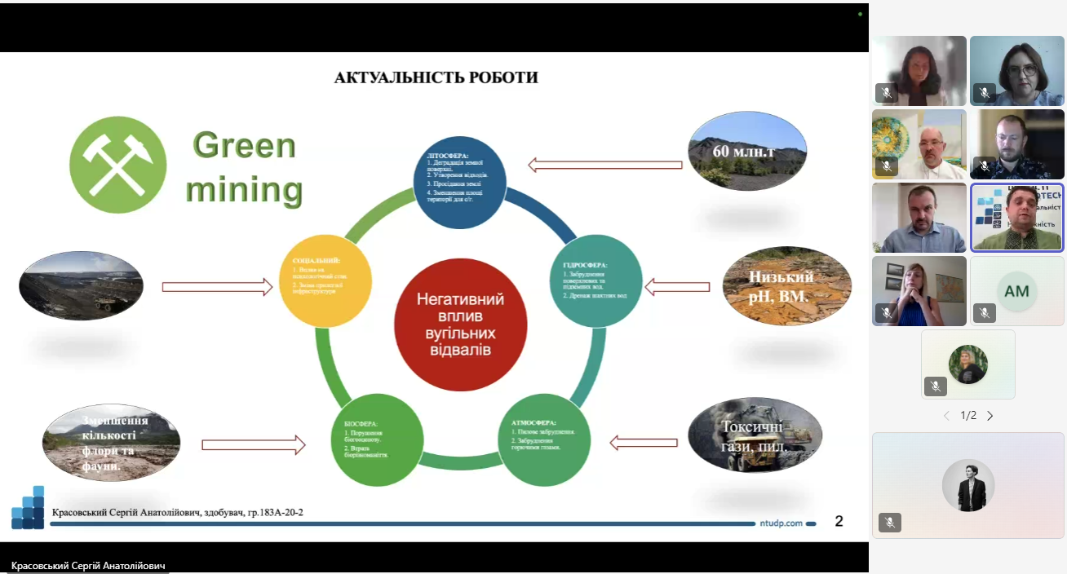
Task: Click the muted mic below the small round avatar
Action: pos(936,386)
